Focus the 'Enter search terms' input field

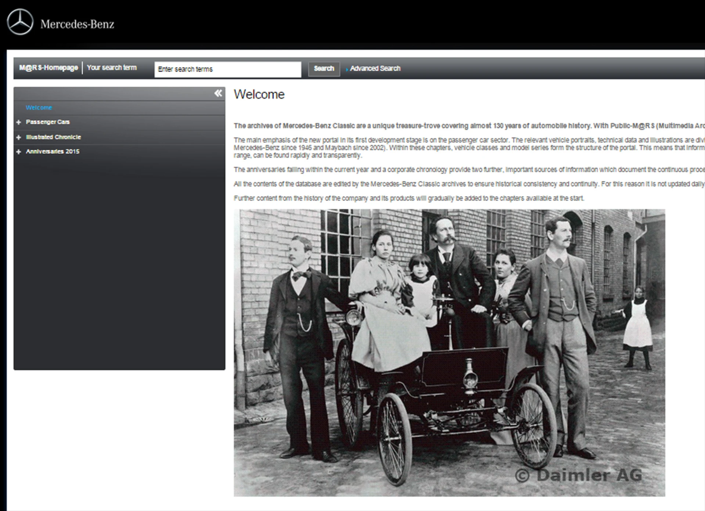[x=227, y=69]
